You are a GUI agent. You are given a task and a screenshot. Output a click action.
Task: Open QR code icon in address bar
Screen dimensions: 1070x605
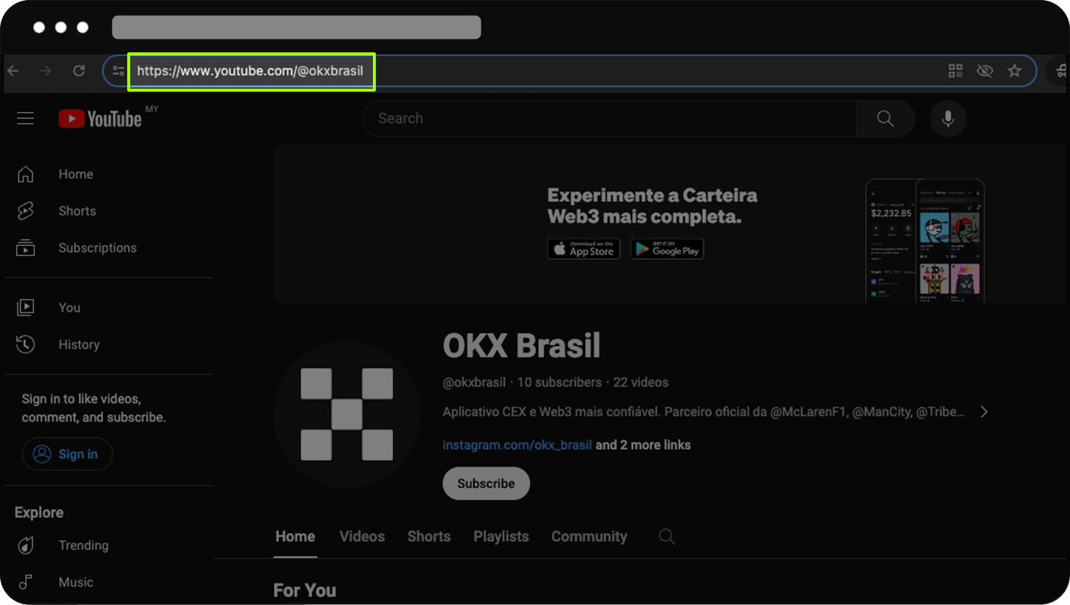(x=955, y=71)
